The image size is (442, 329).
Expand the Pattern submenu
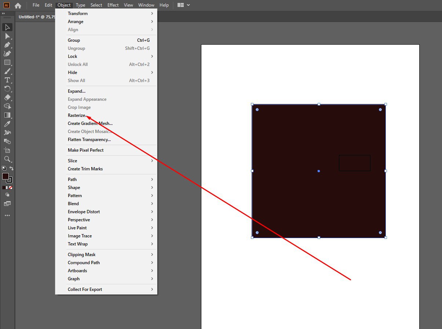106,196
